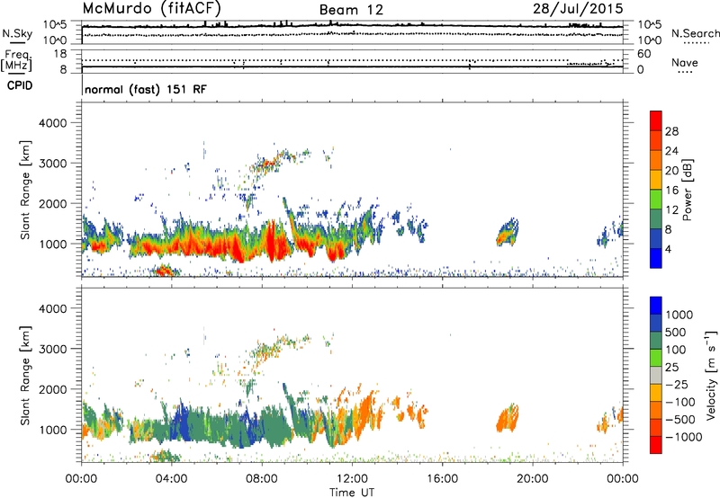Screen dimensions: 720x498
Task: Click the 'Slant Range [km]' label of the velocity panel
Action: tap(25, 376)
